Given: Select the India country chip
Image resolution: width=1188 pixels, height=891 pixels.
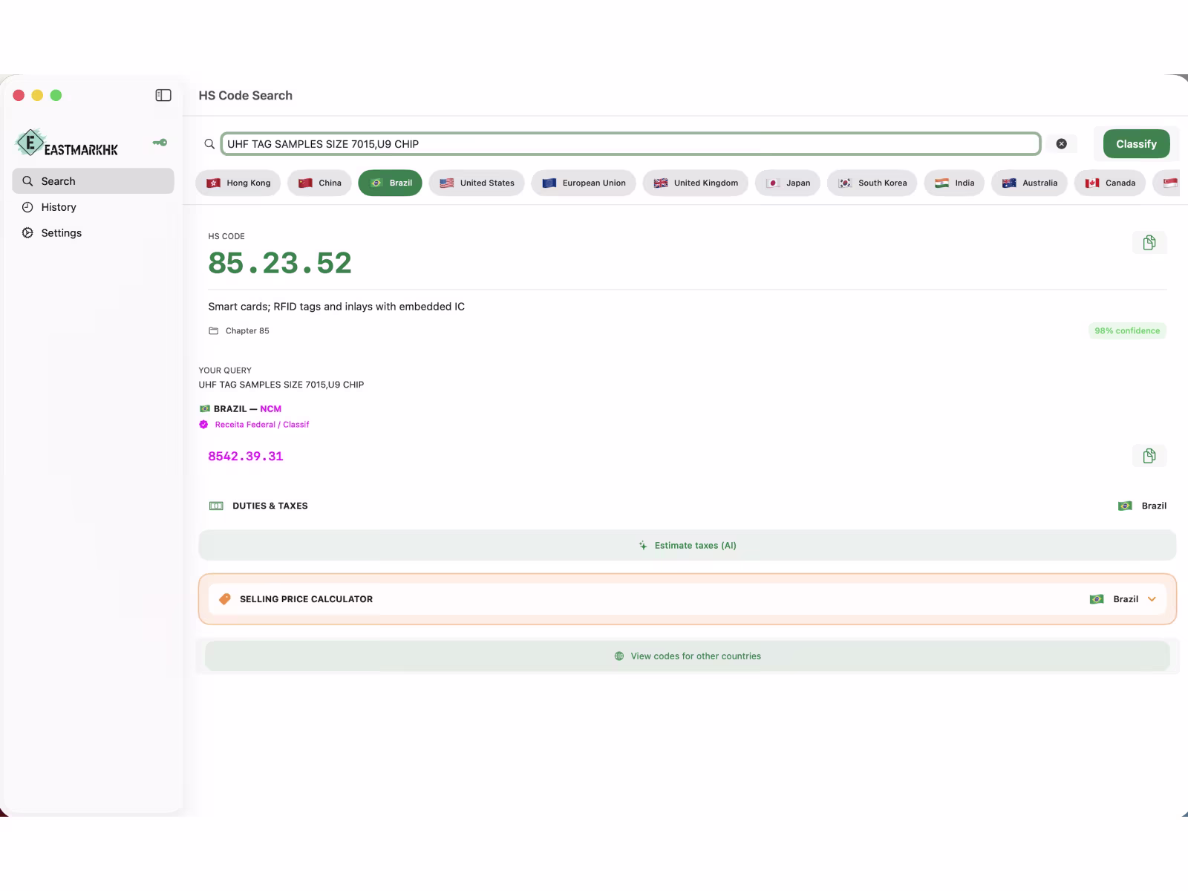Looking at the screenshot, I should click(955, 183).
